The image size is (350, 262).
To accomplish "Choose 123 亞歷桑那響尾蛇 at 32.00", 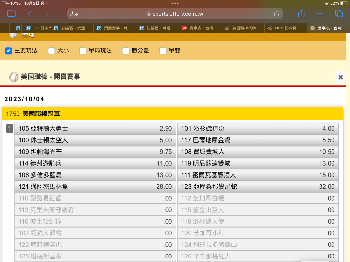I will pos(258,187).
